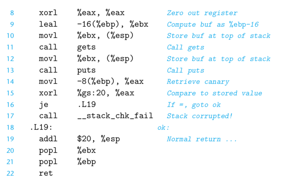Click 'Compare to stored value' comment
Image resolution: width=282 pixels, height=183 pixels.
(214, 93)
